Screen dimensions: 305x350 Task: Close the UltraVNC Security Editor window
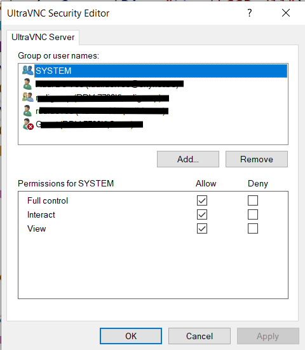(286, 13)
